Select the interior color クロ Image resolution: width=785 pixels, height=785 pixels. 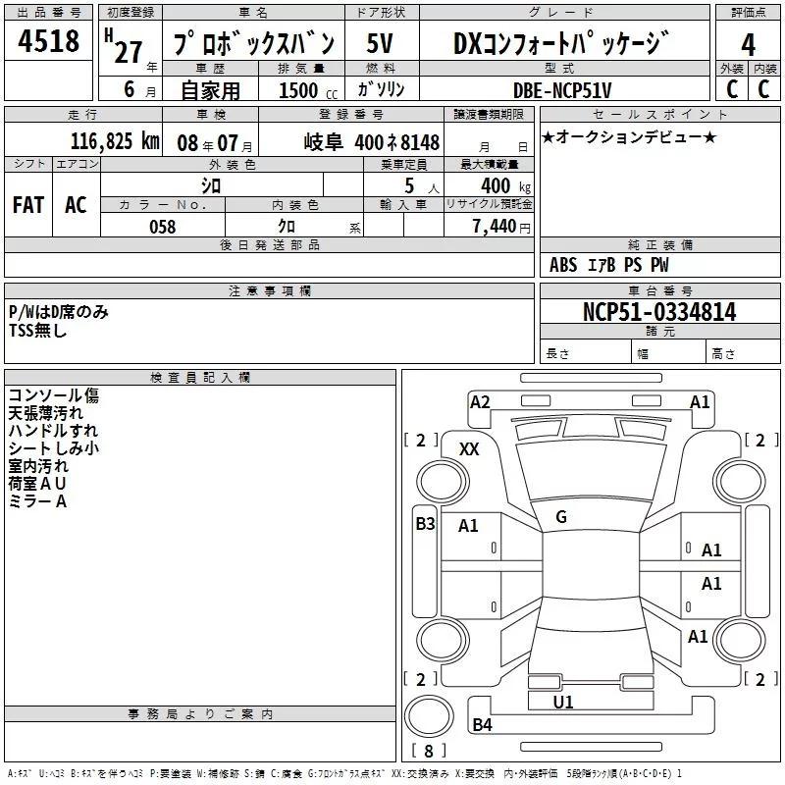tap(287, 227)
